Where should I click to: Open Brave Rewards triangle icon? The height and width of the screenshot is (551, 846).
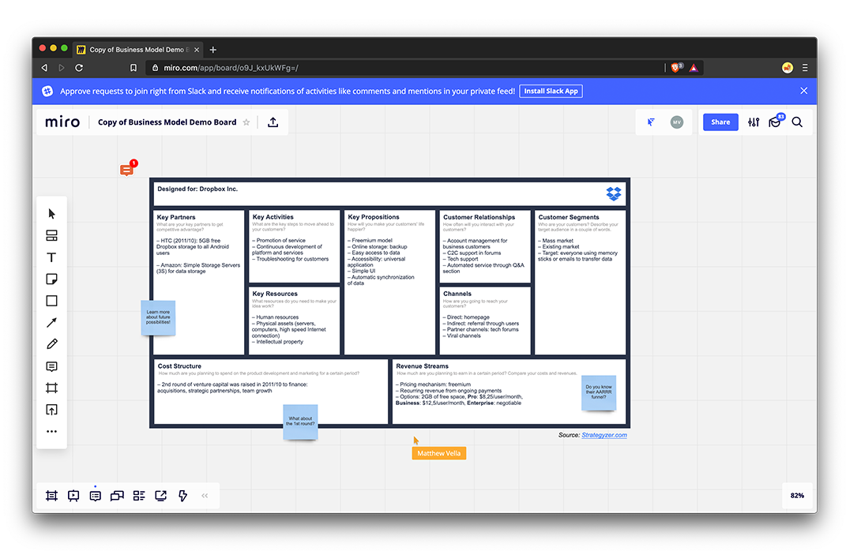(694, 68)
